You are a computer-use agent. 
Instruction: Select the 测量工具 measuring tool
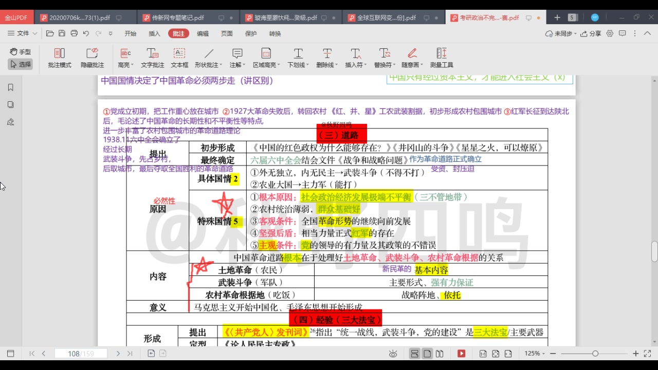tap(442, 58)
